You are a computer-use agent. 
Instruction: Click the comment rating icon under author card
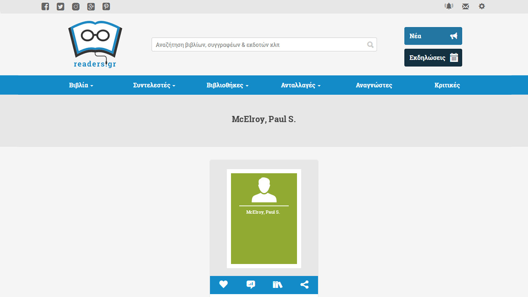(251, 285)
